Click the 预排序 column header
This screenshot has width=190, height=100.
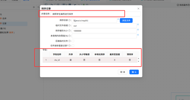(x=130, y=54)
